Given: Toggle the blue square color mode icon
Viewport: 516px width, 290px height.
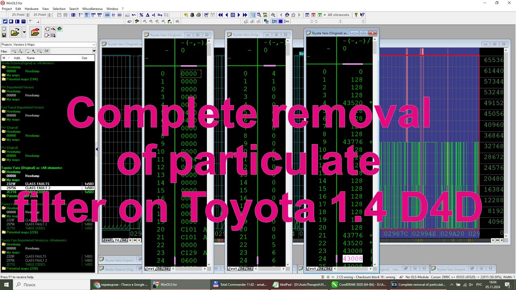Looking at the screenshot, I should [x=281, y=21].
